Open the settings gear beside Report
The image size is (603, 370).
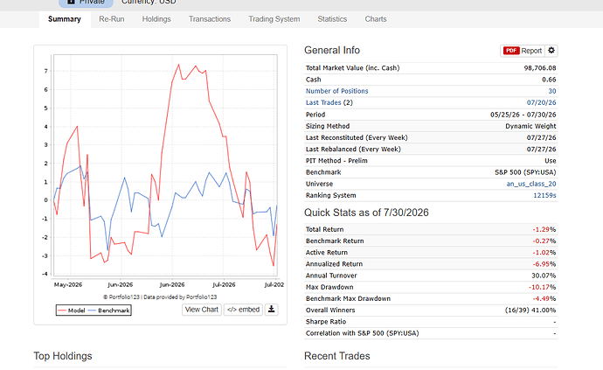pos(551,51)
